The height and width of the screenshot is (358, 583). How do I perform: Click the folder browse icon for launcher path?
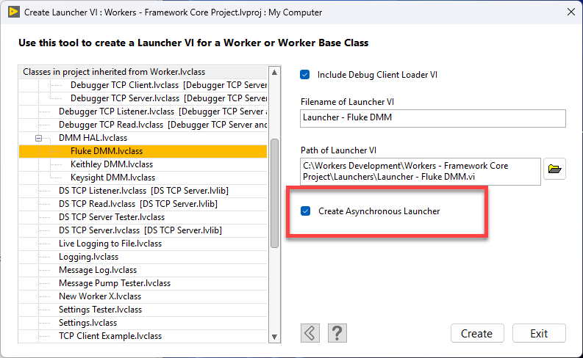pos(555,170)
